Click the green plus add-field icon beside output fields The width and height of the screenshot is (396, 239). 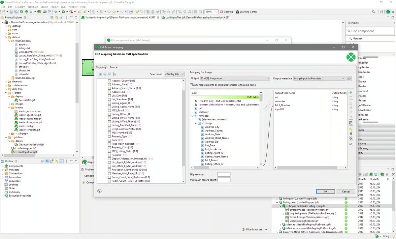351,93
